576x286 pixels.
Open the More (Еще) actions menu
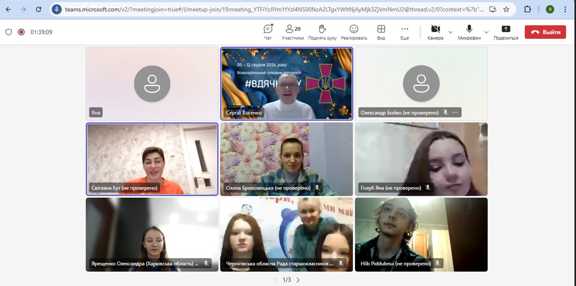click(405, 32)
